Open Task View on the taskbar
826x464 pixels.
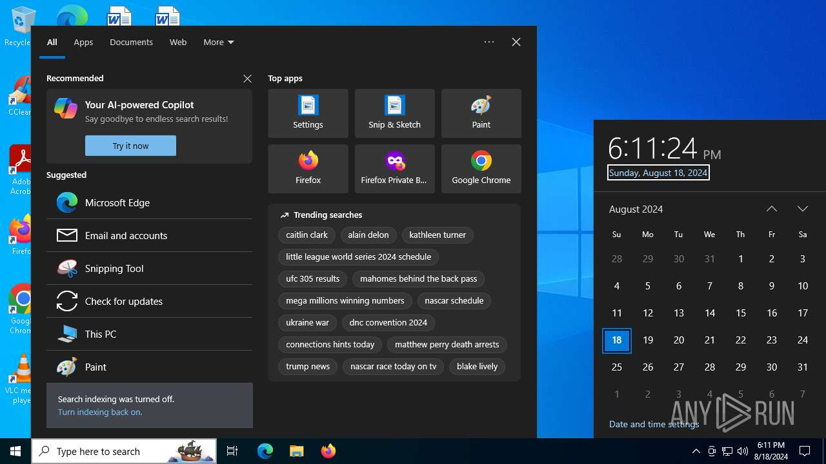pos(232,451)
